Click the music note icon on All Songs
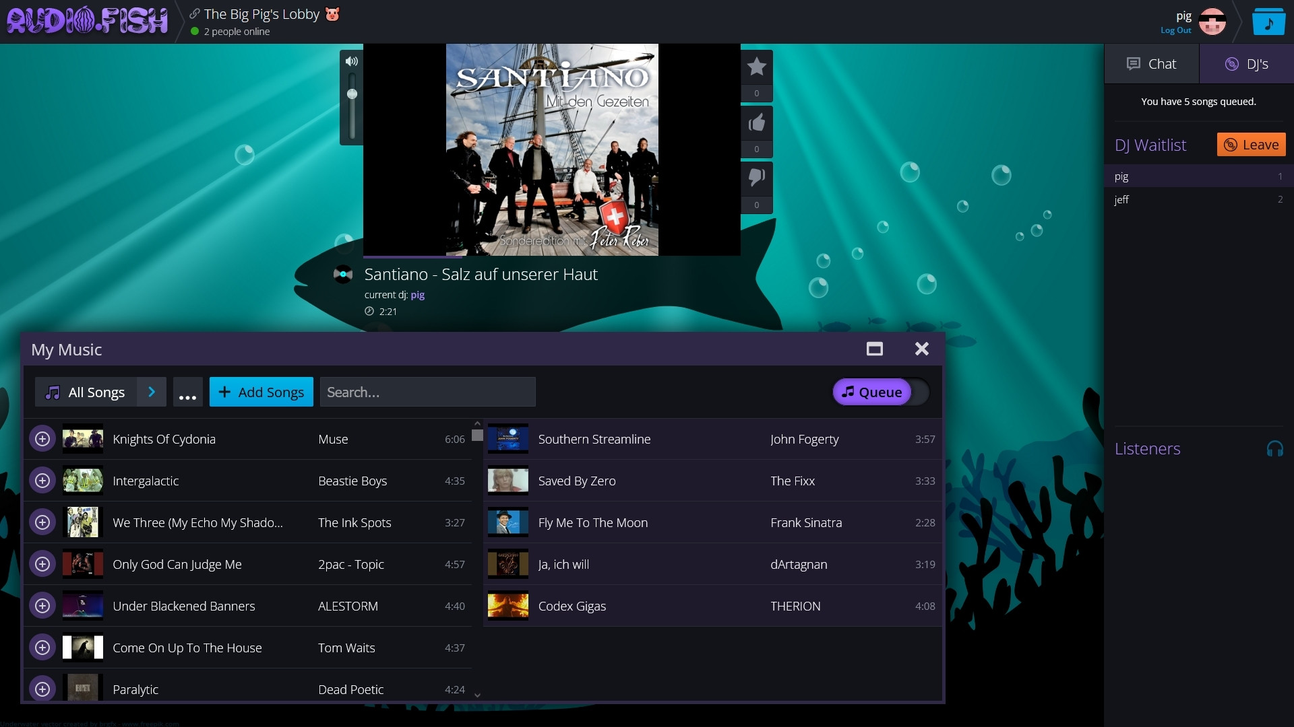 point(53,391)
